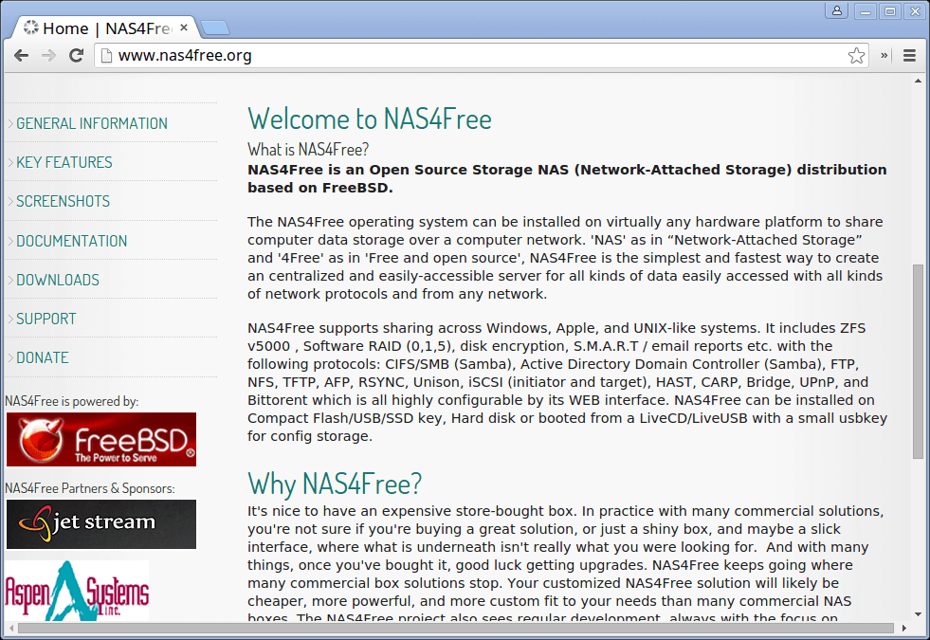Maximize the browser window

890,11
